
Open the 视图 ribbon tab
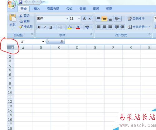pos(109,9)
